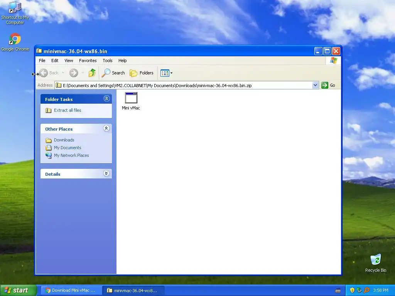Open the Views button menu
Screen dimensions: 395x296
pyautogui.click(x=166, y=73)
